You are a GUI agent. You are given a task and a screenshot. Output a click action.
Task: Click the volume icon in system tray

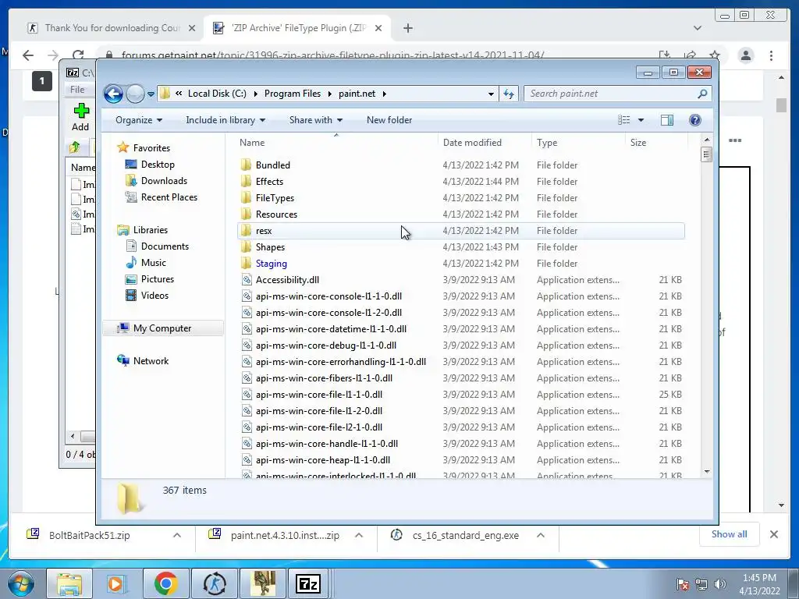point(720,584)
